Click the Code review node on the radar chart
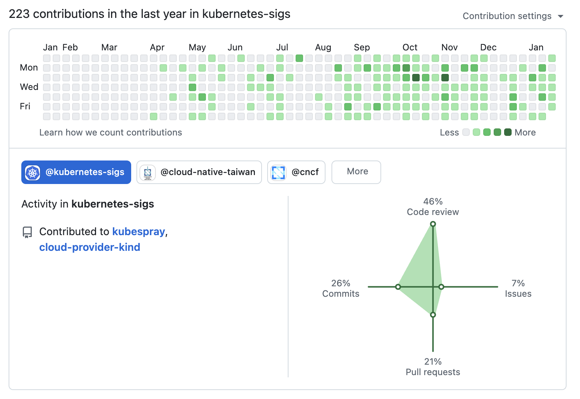Screen dimensions: 580x399 [433, 224]
